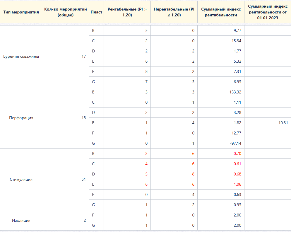Click the 'Пласт' column header
291x232 pixels.
(x=96, y=12)
